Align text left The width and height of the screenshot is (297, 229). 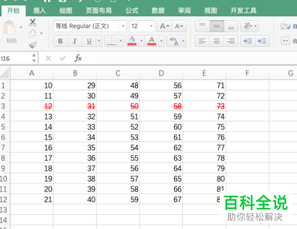click(202, 41)
